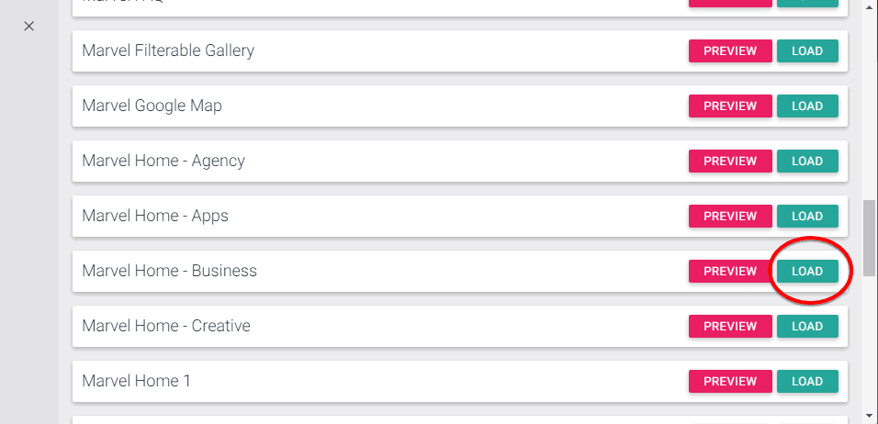Screen dimensions: 878x424
Task: Preview Marvel Home - Agency template
Action: click(x=730, y=162)
